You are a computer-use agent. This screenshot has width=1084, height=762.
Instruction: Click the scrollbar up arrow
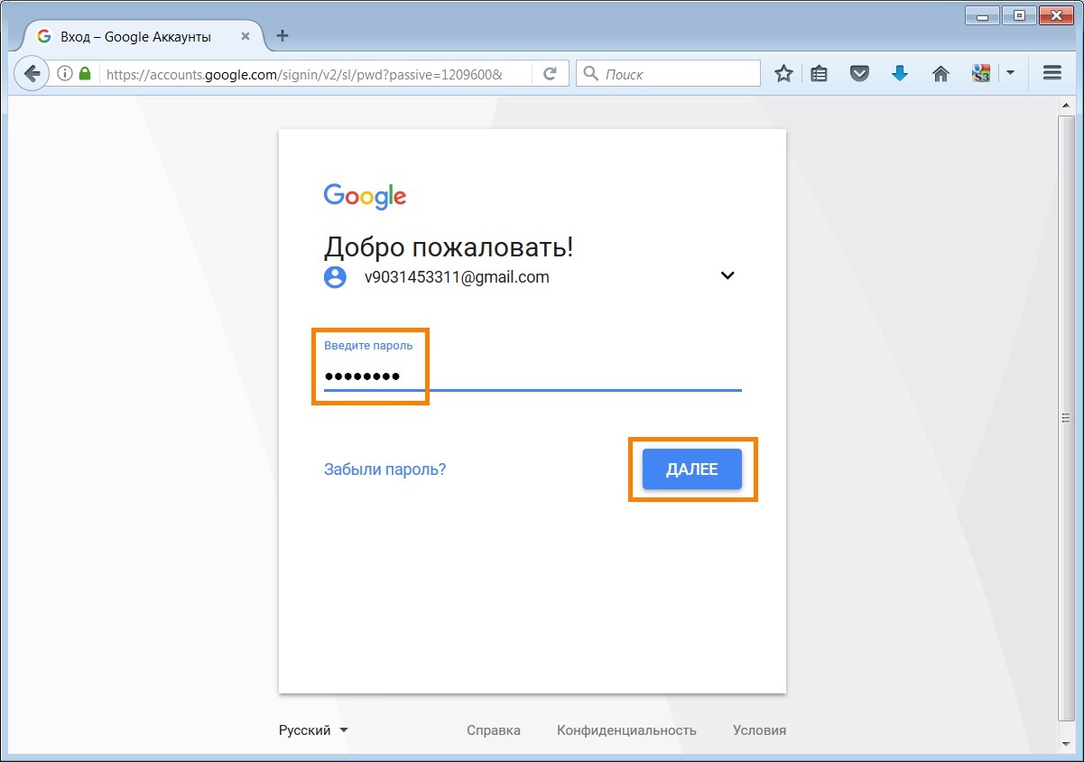point(1066,105)
